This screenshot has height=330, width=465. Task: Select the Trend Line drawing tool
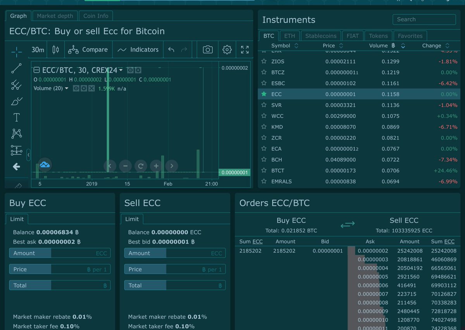(16, 68)
